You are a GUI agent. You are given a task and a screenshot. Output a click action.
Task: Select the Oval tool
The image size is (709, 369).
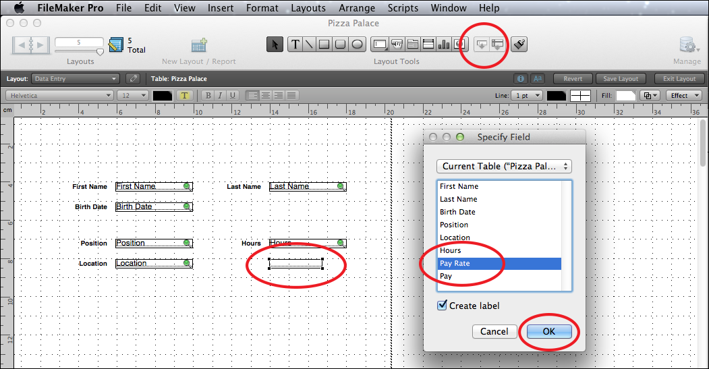[358, 45]
